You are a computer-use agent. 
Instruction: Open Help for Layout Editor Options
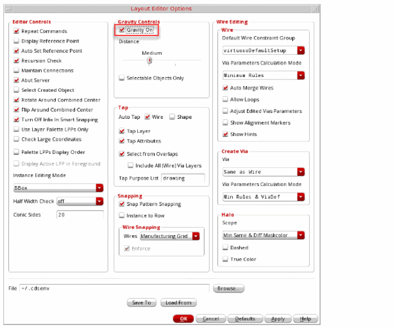tap(305, 319)
